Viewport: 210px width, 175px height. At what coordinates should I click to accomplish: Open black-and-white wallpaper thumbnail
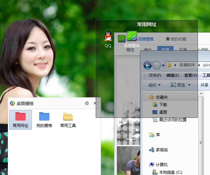[128, 102]
